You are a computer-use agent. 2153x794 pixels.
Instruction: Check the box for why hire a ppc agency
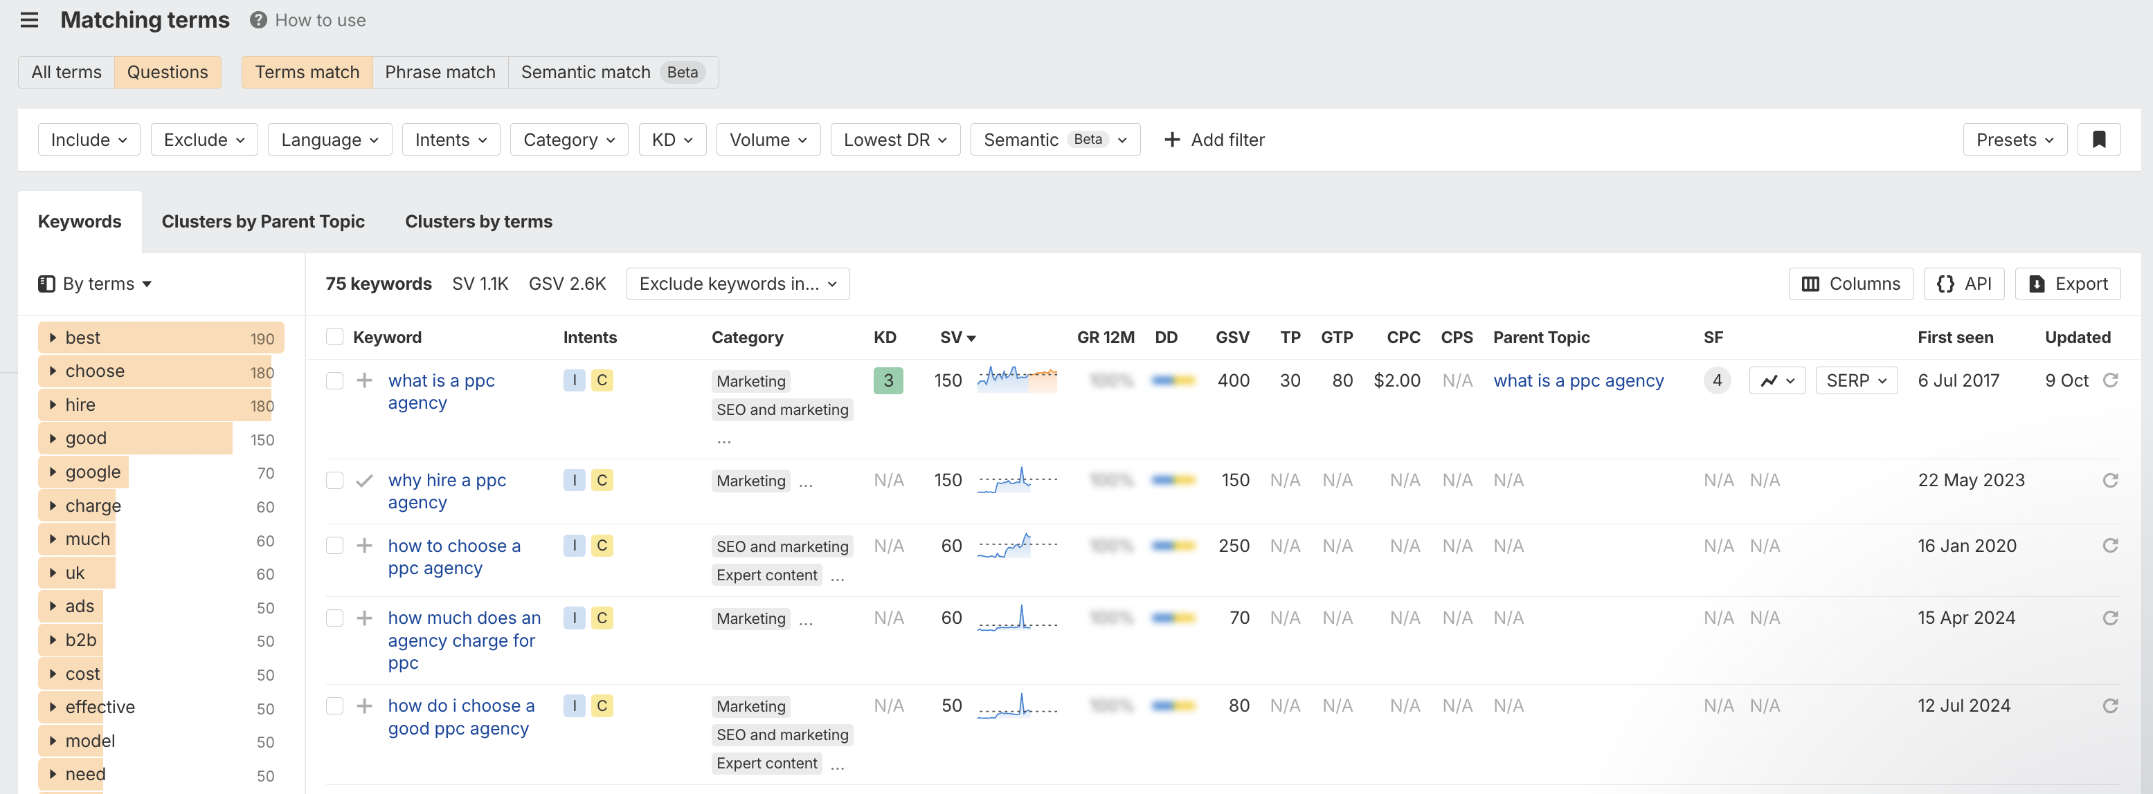334,480
